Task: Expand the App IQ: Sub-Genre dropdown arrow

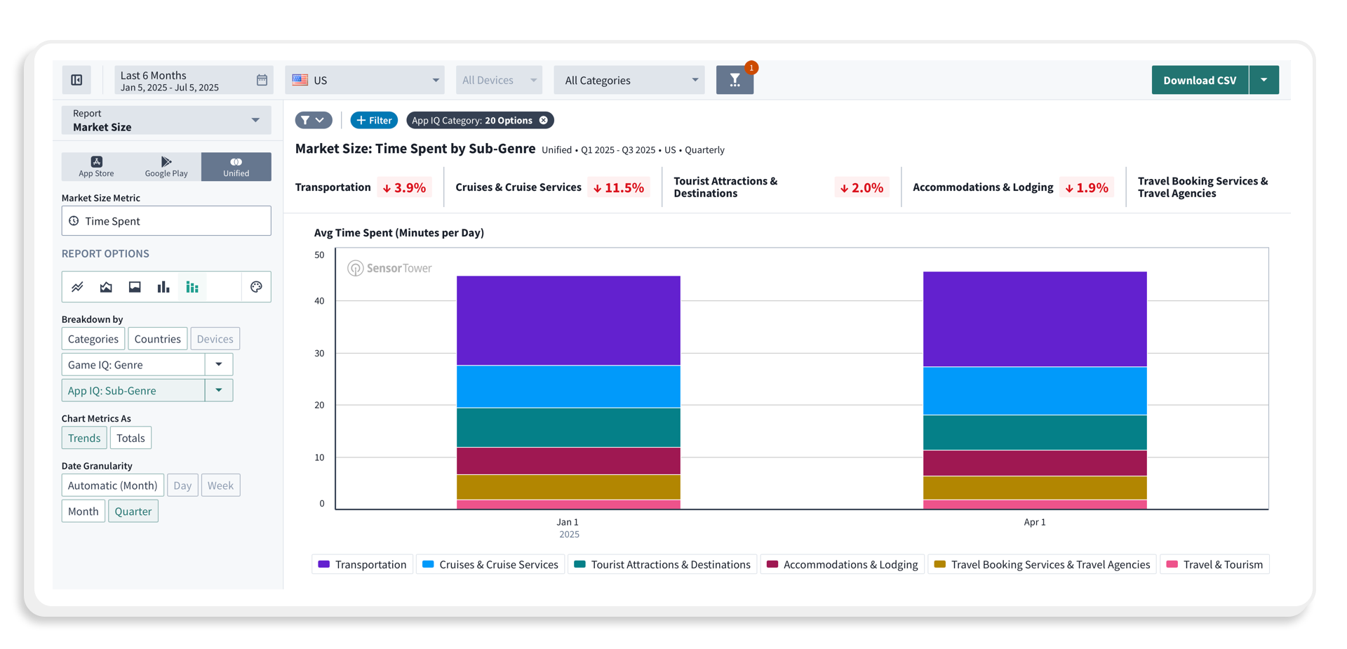Action: point(219,391)
